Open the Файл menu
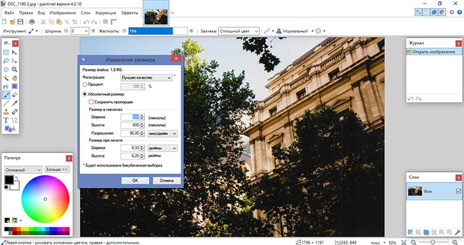Image resolution: width=464 pixels, height=245 pixels. 9,13
